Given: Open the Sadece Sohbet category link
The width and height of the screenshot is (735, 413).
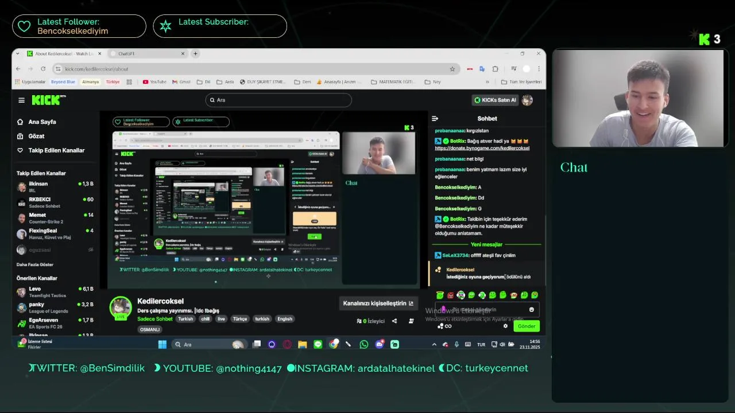Looking at the screenshot, I should coord(155,319).
